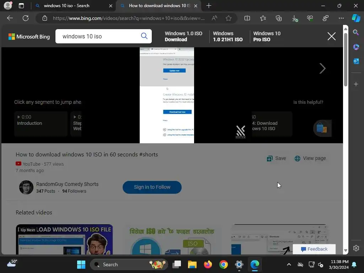Open View page link
Image resolution: width=364 pixels, height=273 pixels.
pos(310,158)
